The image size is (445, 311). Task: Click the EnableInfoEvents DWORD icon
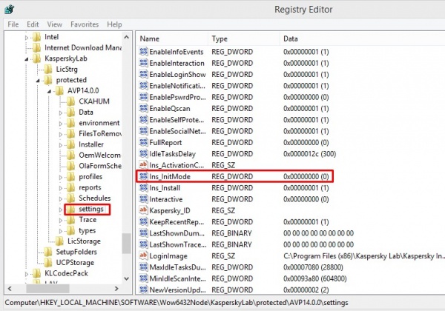143,52
